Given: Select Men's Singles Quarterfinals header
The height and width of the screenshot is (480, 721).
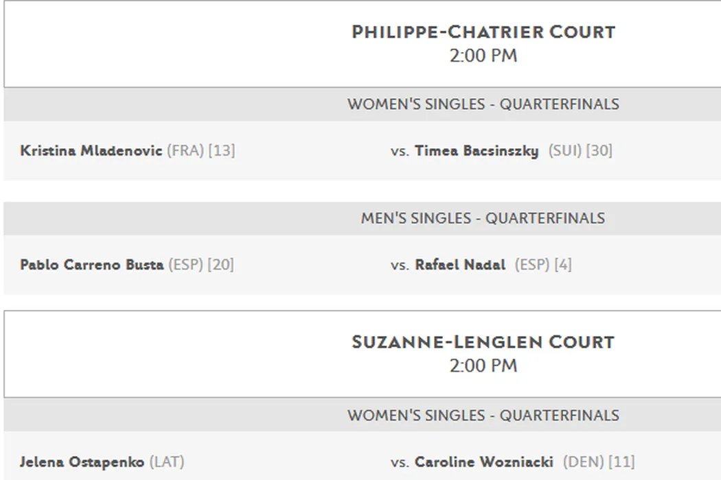Looking at the screenshot, I should point(483,219).
